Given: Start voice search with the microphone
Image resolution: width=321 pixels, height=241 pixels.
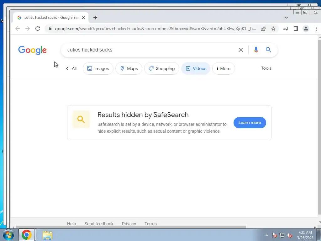Looking at the screenshot, I should (x=256, y=50).
